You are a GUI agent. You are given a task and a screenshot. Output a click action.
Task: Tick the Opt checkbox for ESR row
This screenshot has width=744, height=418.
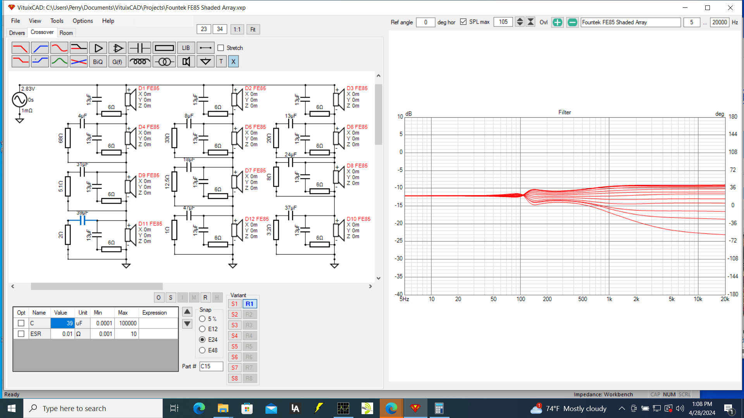tap(21, 334)
